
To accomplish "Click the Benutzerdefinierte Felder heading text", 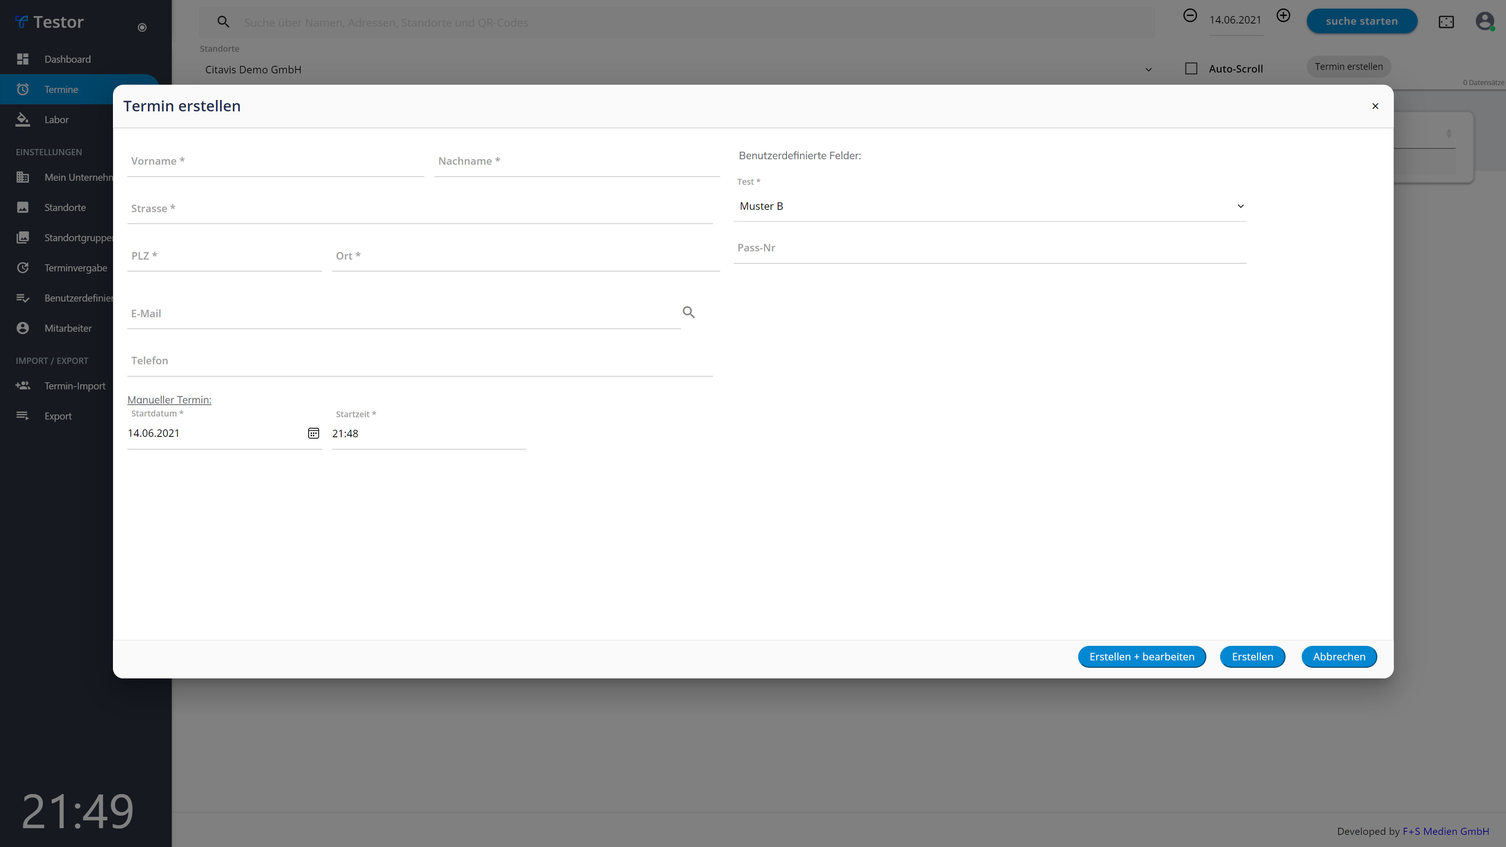I will pyautogui.click(x=800, y=156).
